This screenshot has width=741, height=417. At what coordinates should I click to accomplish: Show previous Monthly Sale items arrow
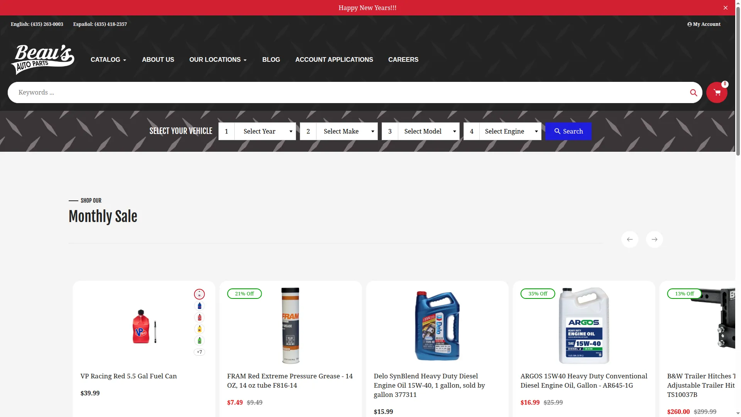(x=630, y=239)
